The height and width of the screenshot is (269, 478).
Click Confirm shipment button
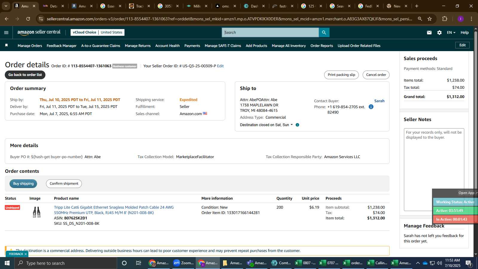point(64,184)
